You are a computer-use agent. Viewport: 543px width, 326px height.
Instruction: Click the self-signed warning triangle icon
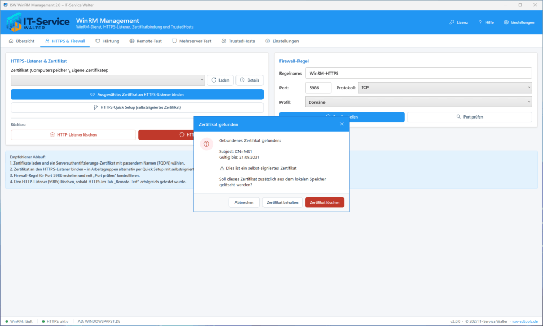222,168
